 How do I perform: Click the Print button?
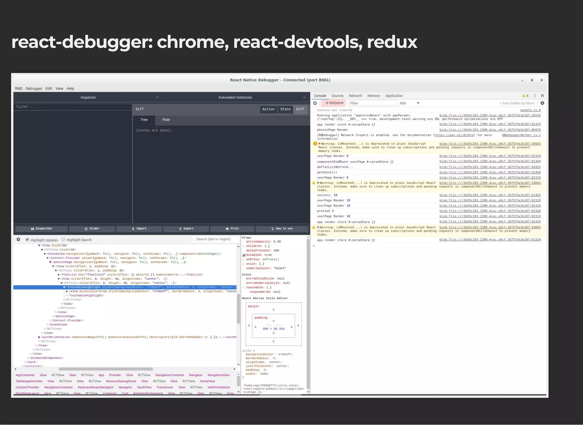(x=232, y=229)
